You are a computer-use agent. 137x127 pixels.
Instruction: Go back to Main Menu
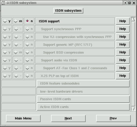click(23, 118)
